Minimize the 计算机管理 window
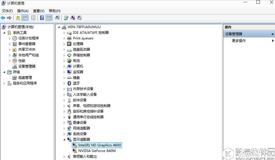 click(x=245, y=2)
